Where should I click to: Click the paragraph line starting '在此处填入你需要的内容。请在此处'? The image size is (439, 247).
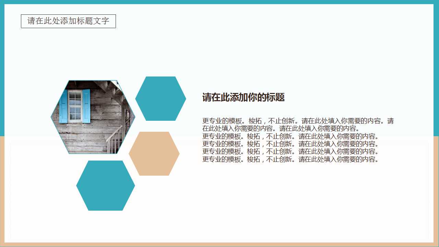point(281,129)
